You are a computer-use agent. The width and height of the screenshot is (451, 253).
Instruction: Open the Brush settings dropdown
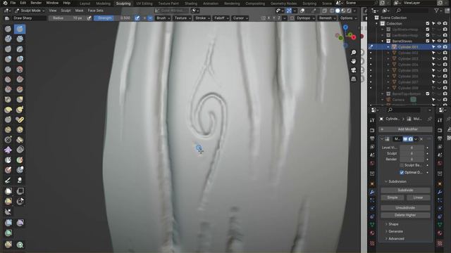163,18
